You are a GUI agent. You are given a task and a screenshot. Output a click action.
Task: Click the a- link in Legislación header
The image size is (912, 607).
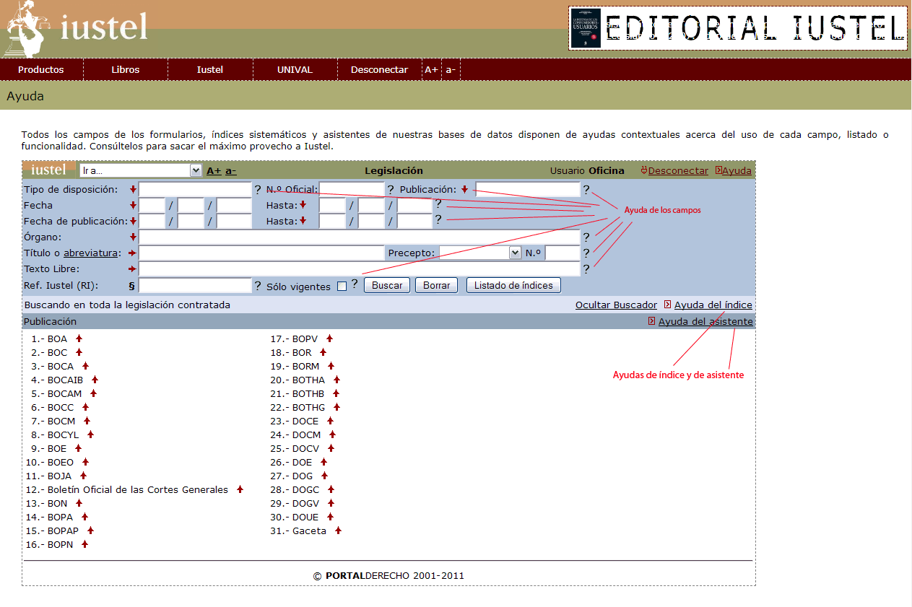pyautogui.click(x=230, y=171)
